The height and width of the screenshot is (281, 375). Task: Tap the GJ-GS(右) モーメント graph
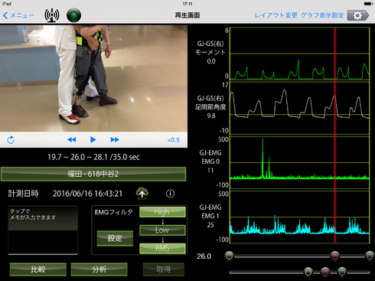(299, 54)
